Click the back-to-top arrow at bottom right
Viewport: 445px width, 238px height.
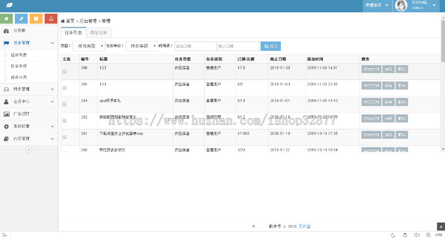coord(441,227)
